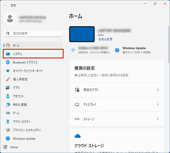
Task: Open ネットワークとインターネット category
Action: click(33, 71)
